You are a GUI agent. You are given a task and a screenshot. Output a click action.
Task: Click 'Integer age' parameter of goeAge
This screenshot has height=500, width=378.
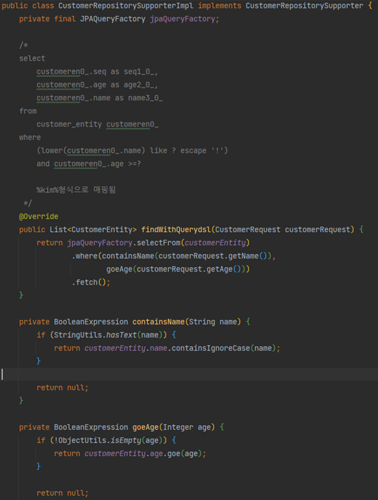coord(187,427)
